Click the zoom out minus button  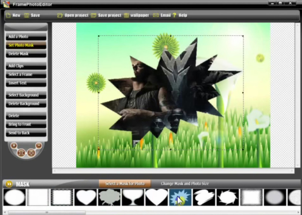coord(39,145)
